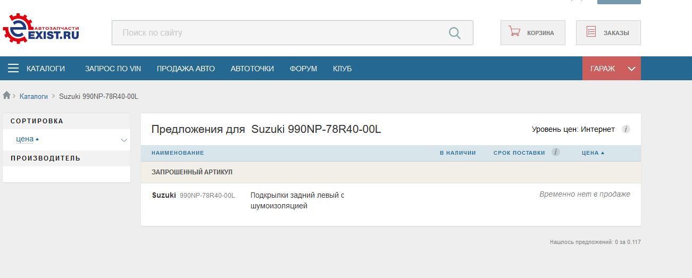Click the search magnifier icon
Screen dimensions: 692x278
455,33
